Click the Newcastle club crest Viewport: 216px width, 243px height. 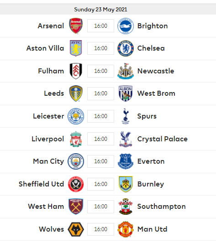pos(126,71)
